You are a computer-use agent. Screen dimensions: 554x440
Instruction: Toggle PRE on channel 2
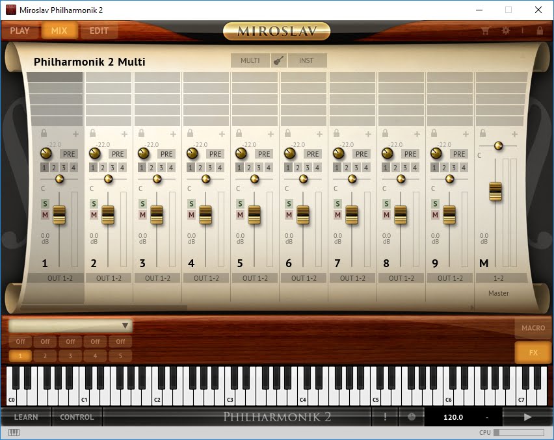(118, 154)
